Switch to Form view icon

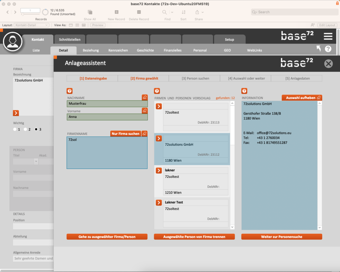pos(71,25)
